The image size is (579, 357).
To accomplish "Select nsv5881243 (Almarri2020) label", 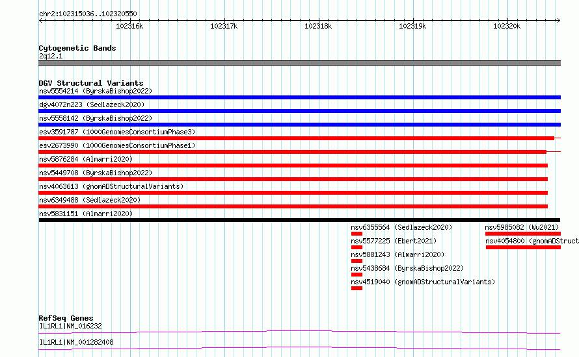I will (x=397, y=254).
